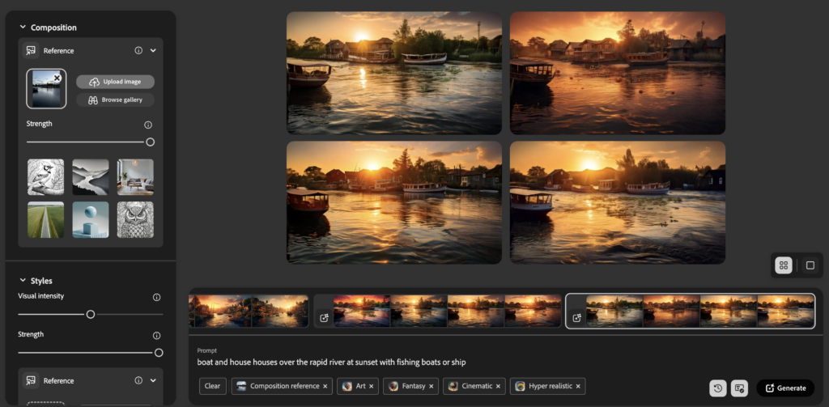Select the middle history set in filmstrip
829x407 pixels.
click(x=438, y=311)
